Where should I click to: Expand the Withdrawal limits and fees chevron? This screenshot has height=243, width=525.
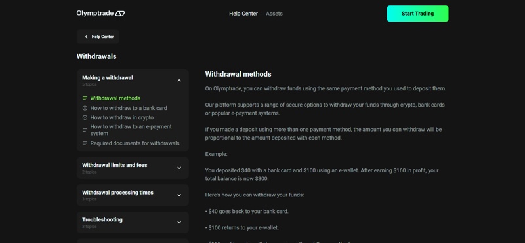coord(179,168)
